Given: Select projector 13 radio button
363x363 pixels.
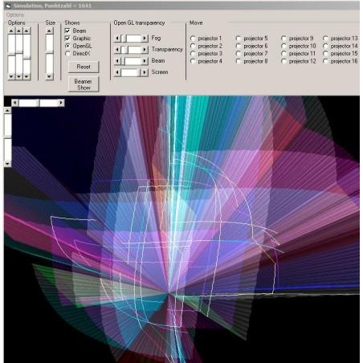Looking at the screenshot, I should [325, 39].
